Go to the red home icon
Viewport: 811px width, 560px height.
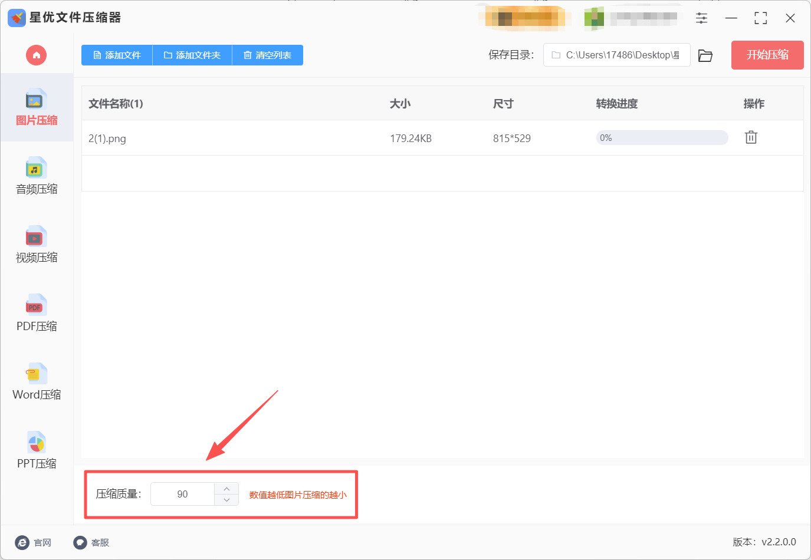(36, 55)
